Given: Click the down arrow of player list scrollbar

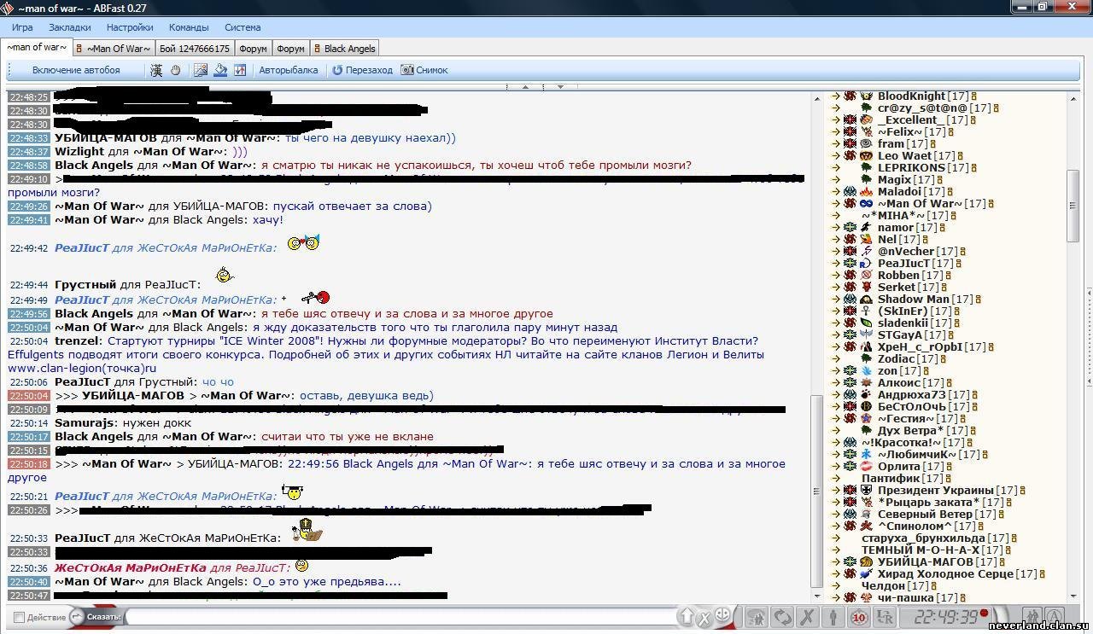Looking at the screenshot, I should pyautogui.click(x=1073, y=596).
